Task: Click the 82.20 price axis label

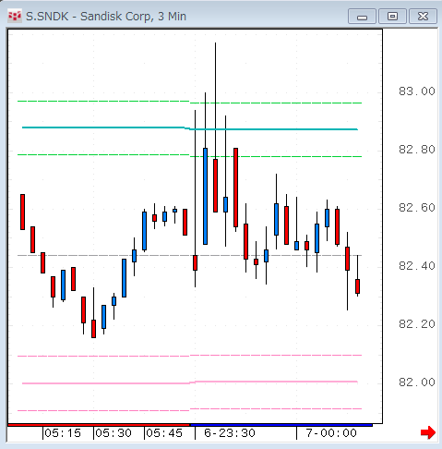Action: (x=417, y=324)
